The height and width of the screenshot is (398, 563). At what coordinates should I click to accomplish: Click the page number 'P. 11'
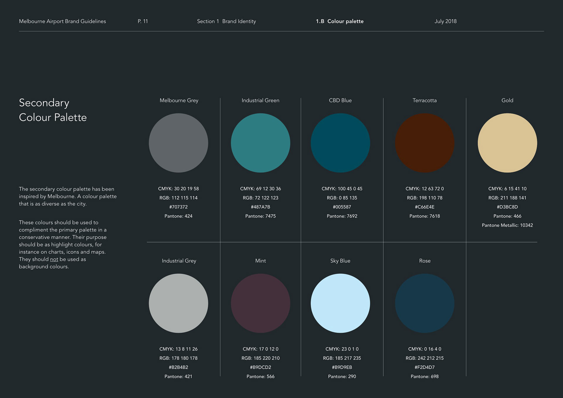click(143, 21)
